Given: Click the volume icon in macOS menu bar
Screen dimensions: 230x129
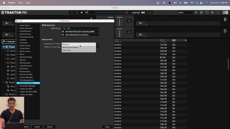Looking at the screenshot, I should coord(175,3).
